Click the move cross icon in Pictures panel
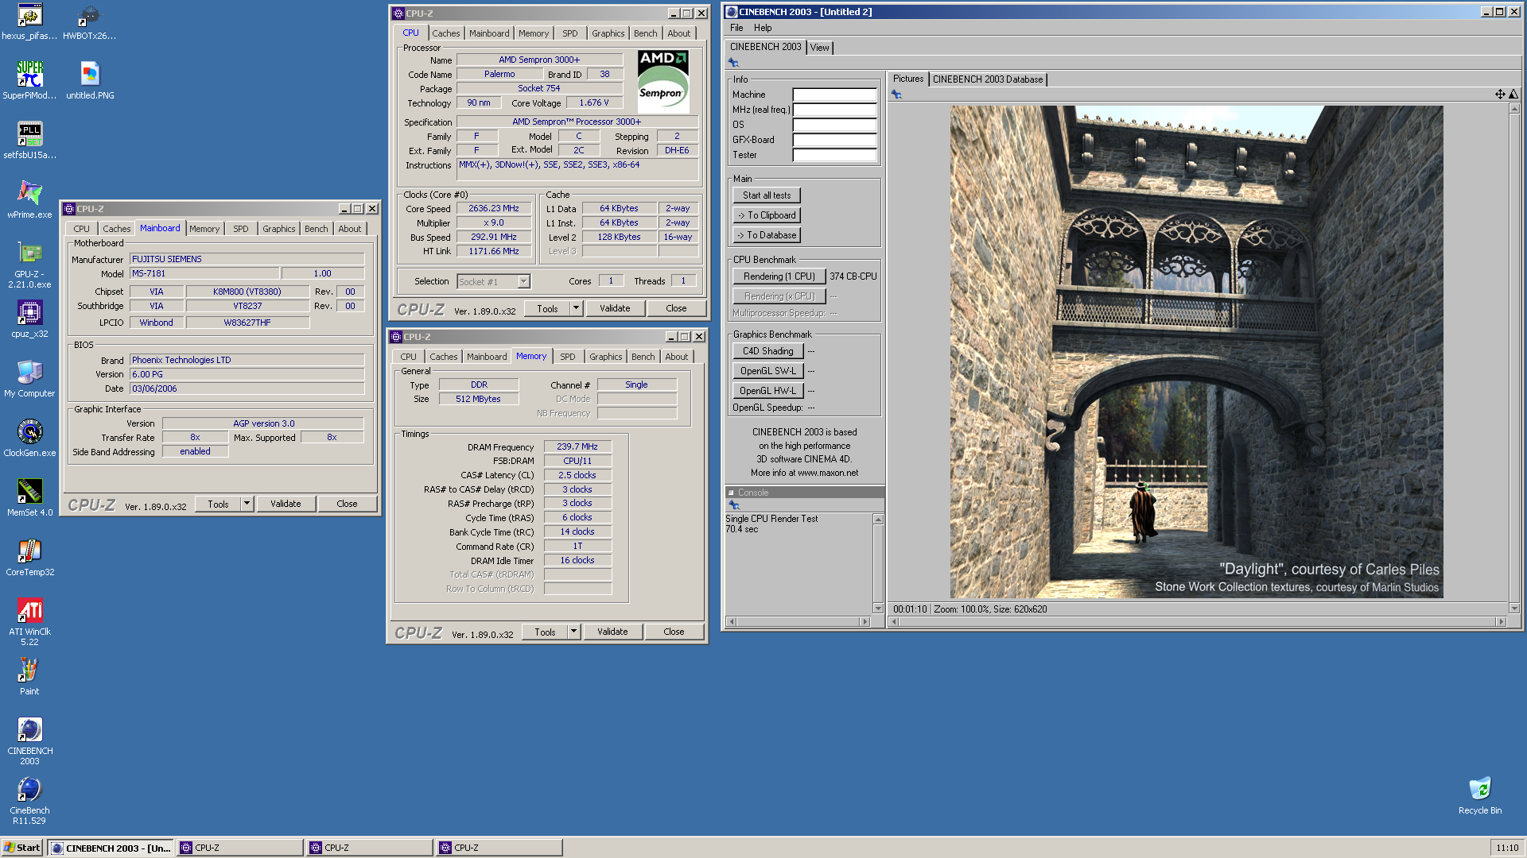 [x=1499, y=95]
